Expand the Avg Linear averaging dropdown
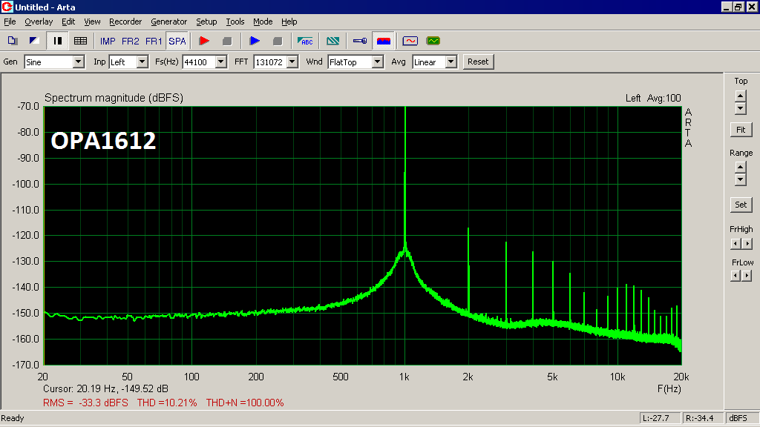This screenshot has width=760, height=427. 451,62
